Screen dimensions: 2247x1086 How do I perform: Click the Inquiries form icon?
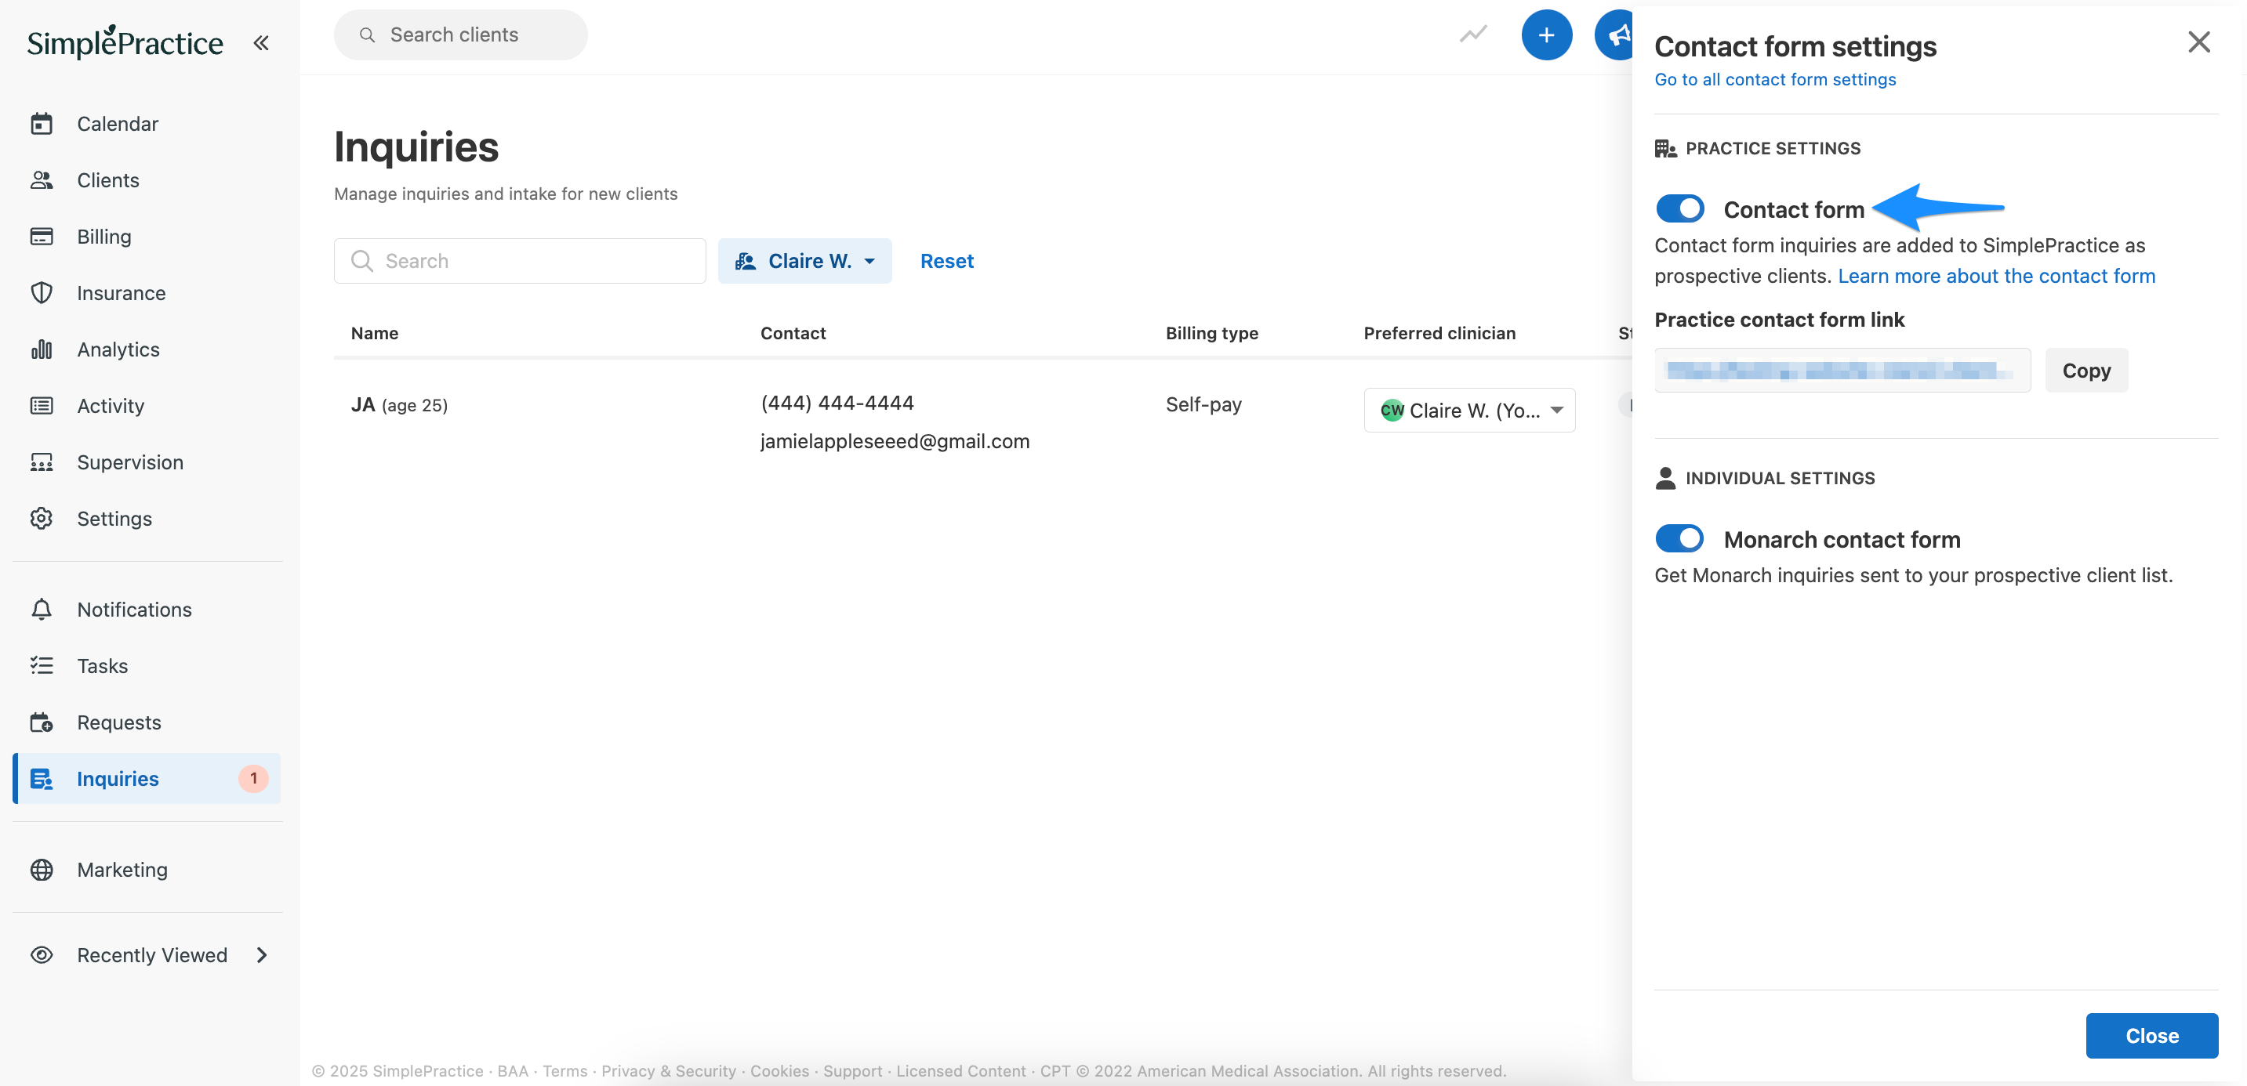(41, 779)
